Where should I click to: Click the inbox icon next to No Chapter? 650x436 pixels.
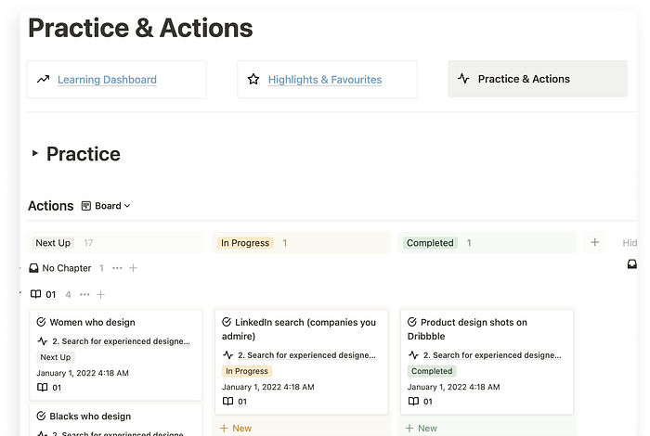pos(33,268)
